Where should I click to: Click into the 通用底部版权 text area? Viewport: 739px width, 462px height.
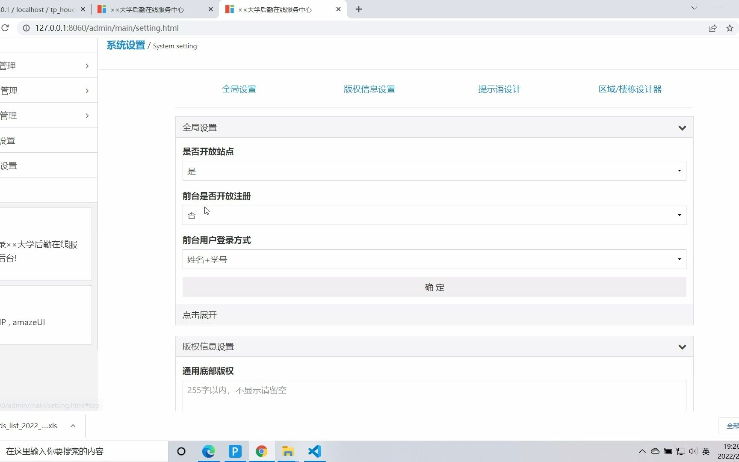click(434, 396)
